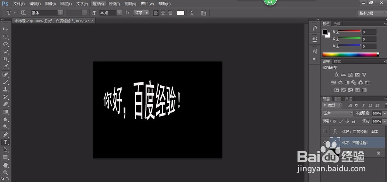
Task: Select the Pen tool
Action: pyautogui.click(x=5, y=134)
